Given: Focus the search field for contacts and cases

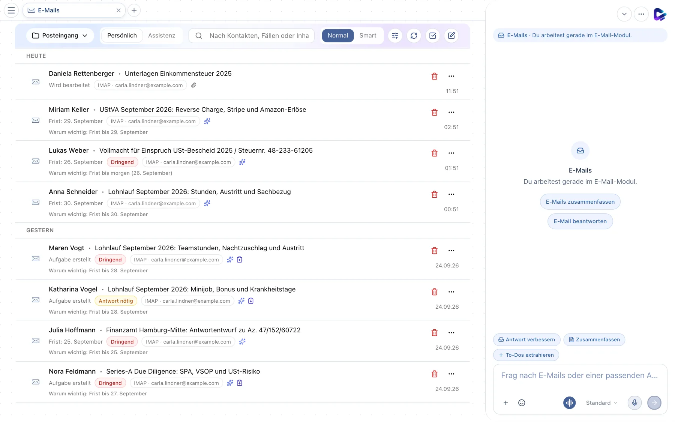Looking at the screenshot, I should pyautogui.click(x=252, y=36).
